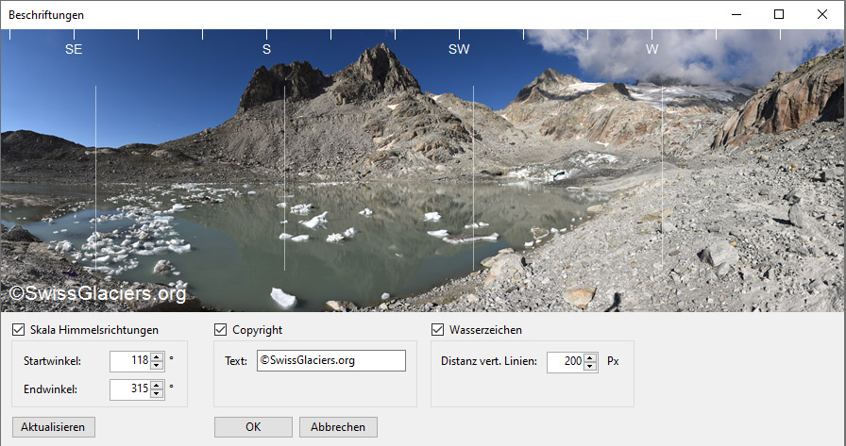Screen dimensions: 846x446
Task: Increase Distanz vert. Linien with up arrow
Action: coord(590,357)
